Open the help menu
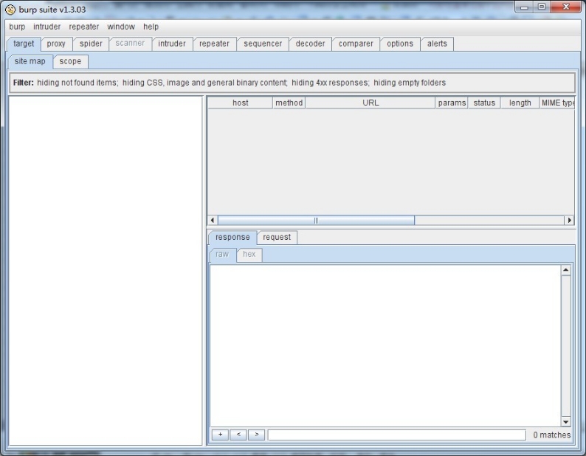The width and height of the screenshot is (586, 456). 151,27
